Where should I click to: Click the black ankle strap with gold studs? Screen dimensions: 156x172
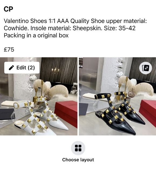click(103, 96)
